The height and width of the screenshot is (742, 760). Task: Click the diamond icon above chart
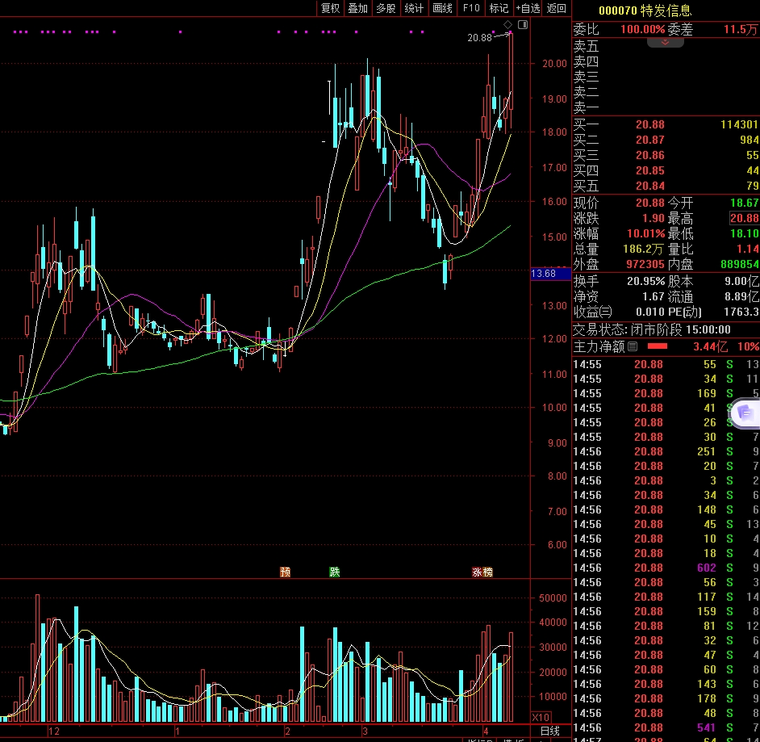pyautogui.click(x=507, y=26)
